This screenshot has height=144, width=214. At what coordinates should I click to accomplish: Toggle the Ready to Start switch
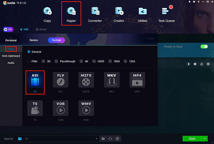coord(204,47)
